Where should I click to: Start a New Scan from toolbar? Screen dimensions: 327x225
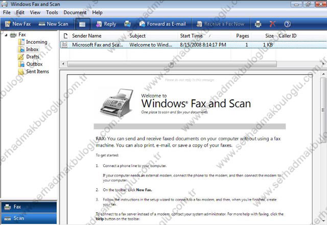(53, 24)
